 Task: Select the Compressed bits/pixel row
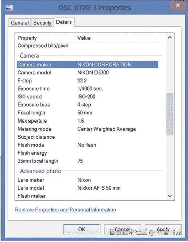tap(87, 46)
